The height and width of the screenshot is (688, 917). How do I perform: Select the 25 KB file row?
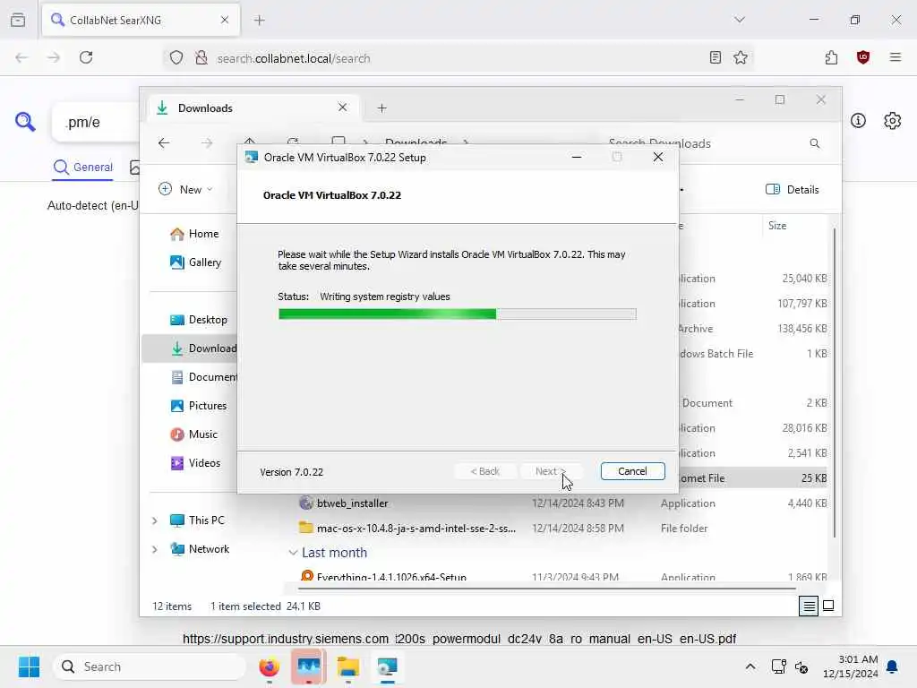click(753, 478)
